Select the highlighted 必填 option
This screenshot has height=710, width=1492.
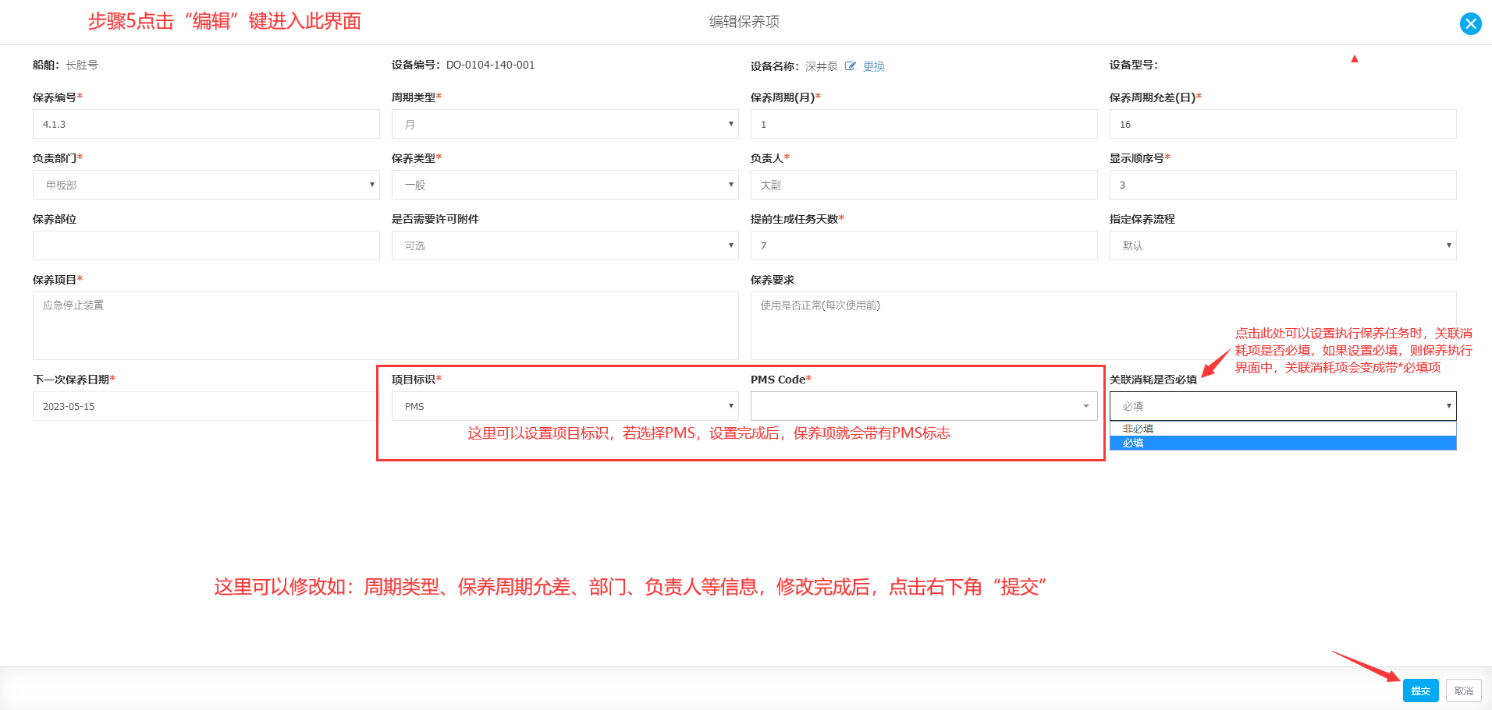click(1283, 443)
